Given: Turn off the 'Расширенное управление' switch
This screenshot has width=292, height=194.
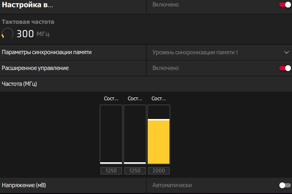Looking at the screenshot, I should click(x=285, y=68).
